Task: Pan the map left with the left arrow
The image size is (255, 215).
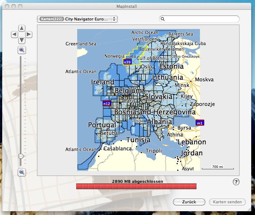Action: [x=15, y=34]
